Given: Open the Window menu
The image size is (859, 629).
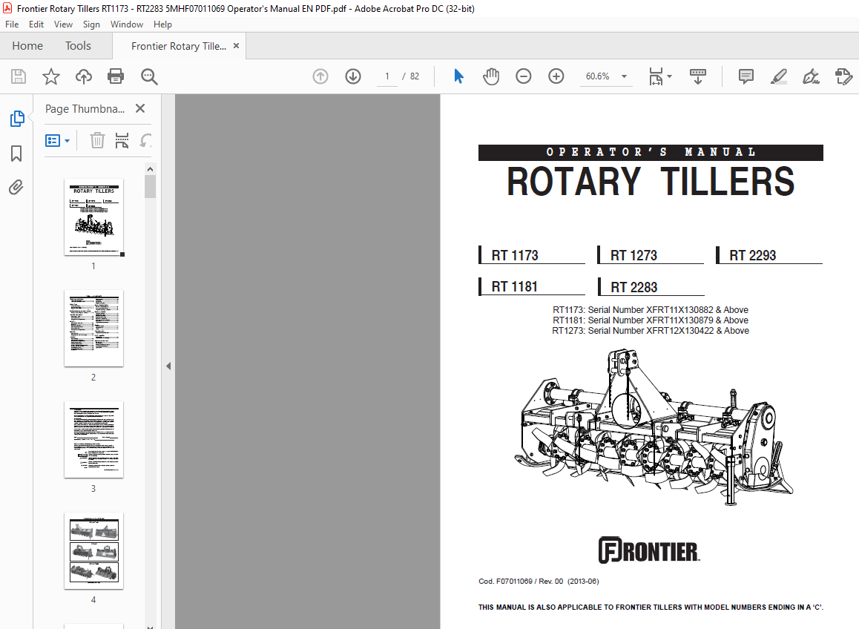Looking at the screenshot, I should [x=127, y=24].
